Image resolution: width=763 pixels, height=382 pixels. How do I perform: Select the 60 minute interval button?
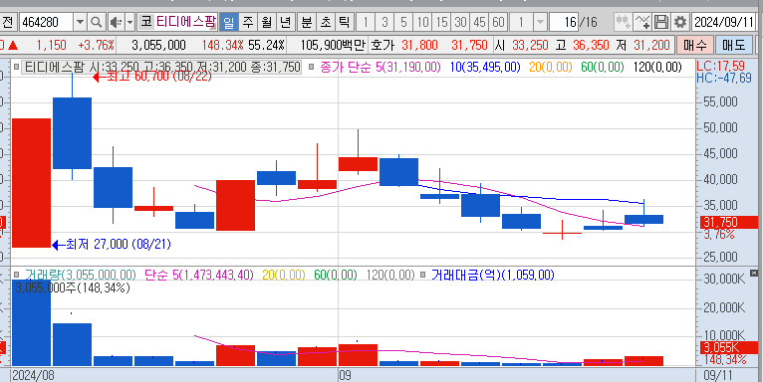pyautogui.click(x=498, y=22)
